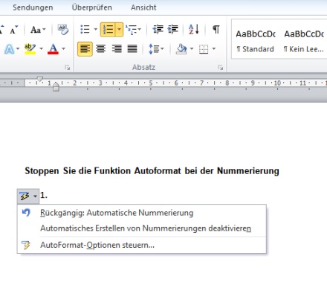Choose Rückgängig: Automatische Nummerierung

[142, 213]
